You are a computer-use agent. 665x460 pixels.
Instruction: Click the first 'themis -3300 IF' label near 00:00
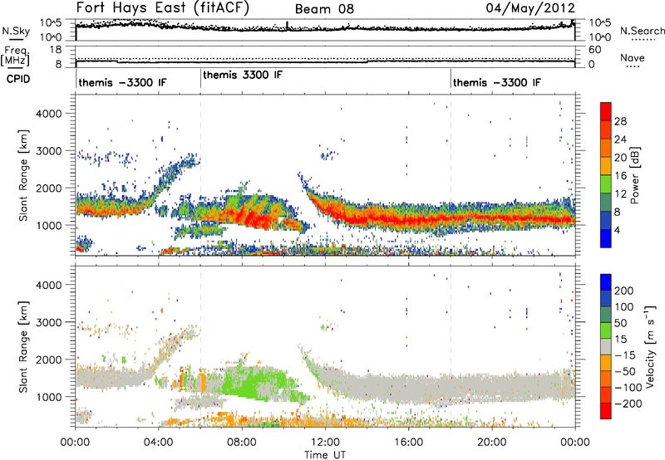click(122, 82)
